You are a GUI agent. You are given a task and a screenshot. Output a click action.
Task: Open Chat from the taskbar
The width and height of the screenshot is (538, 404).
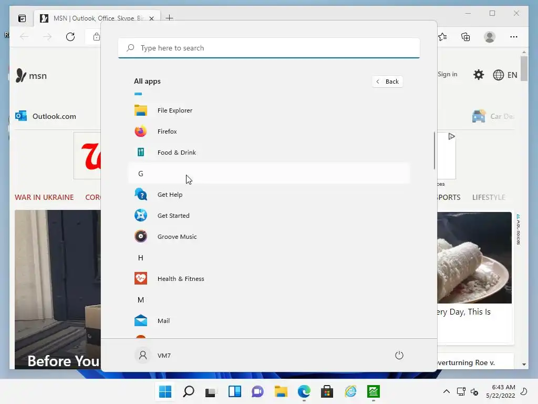[x=257, y=391]
